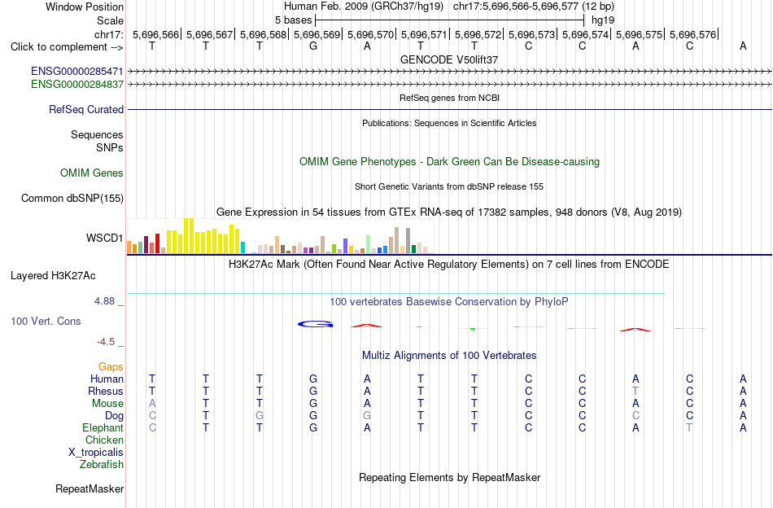Click 'Multiz Alignments of 100 Vertebrates' title
Screen dimensions: 773x508
click(449, 356)
